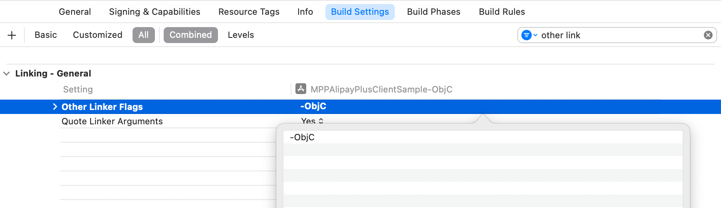This screenshot has width=721, height=208.
Task: Clear the 'other link' search field
Action: pyautogui.click(x=708, y=35)
